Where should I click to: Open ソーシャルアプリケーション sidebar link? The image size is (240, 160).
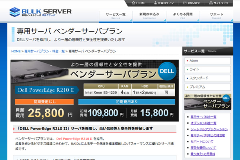pyautogui.click(x=208, y=129)
